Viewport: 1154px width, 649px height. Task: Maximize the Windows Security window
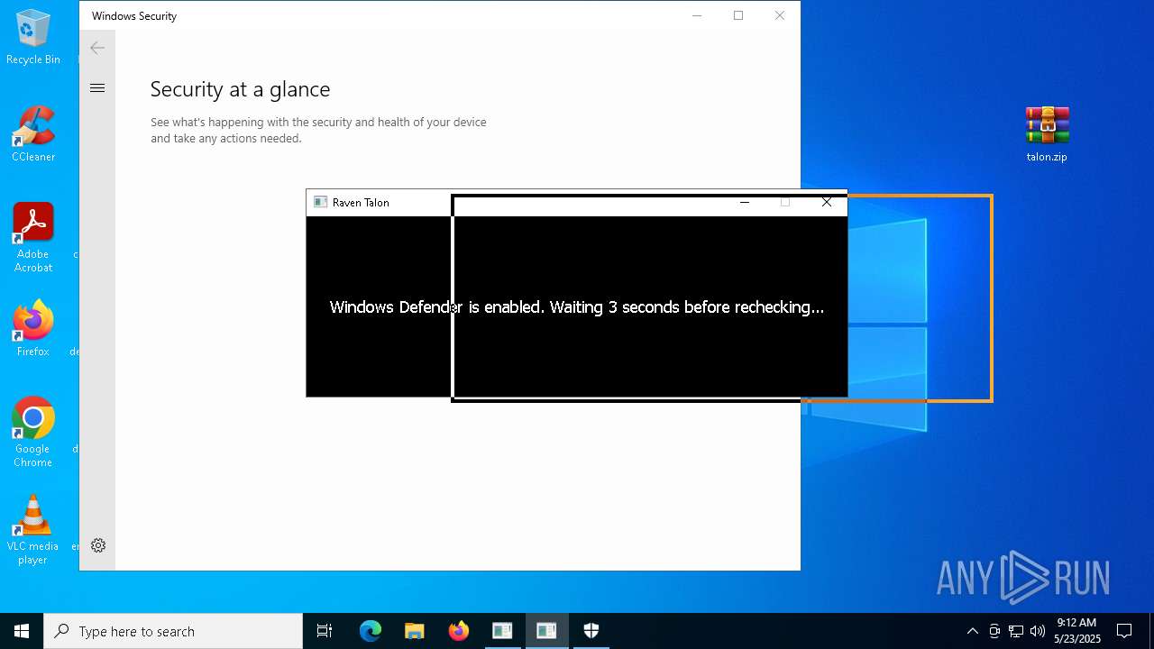(x=738, y=15)
